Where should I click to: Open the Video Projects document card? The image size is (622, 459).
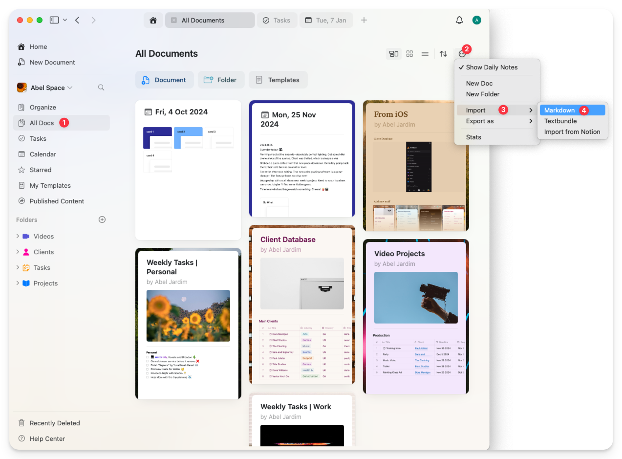[416, 317]
